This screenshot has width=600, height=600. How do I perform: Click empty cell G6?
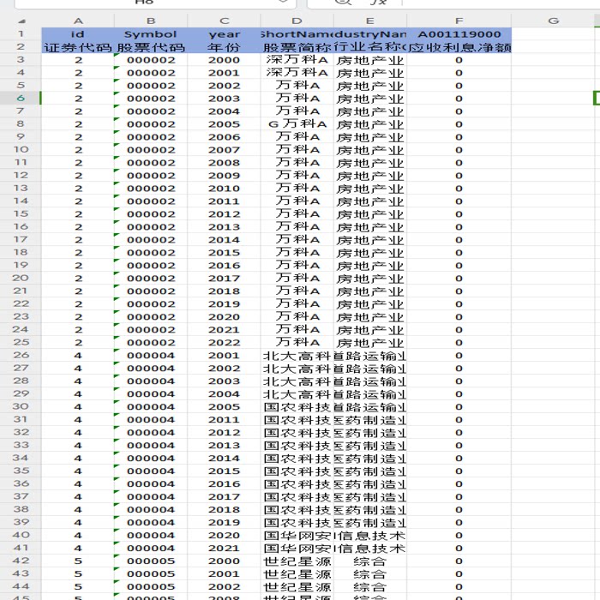click(x=554, y=99)
